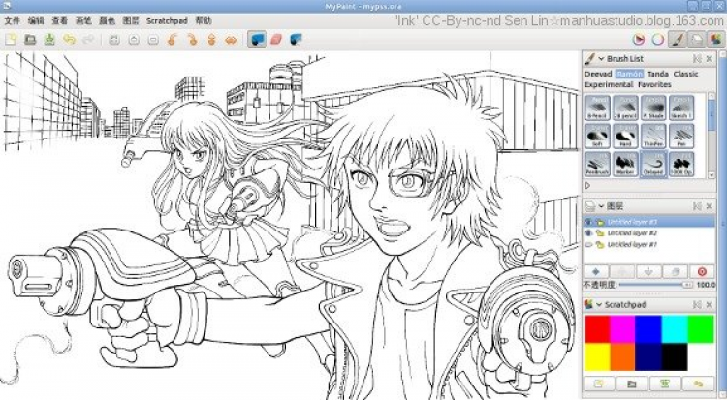The height and width of the screenshot is (400, 727).
Task: Switch to the Classic brush group
Action: (x=685, y=74)
